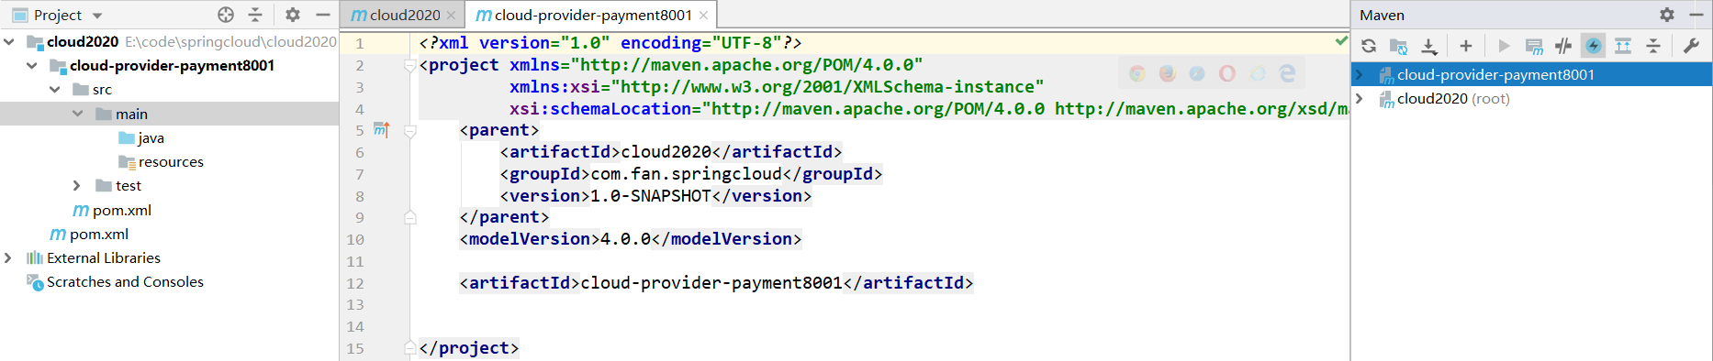Open preview in Edge browser
The image size is (1713, 361).
pyautogui.click(x=1287, y=73)
